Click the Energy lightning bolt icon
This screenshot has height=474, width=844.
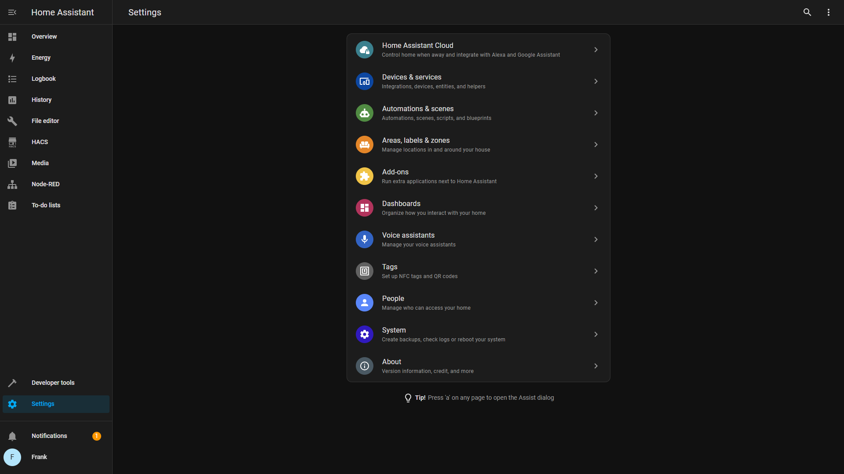coord(12,58)
